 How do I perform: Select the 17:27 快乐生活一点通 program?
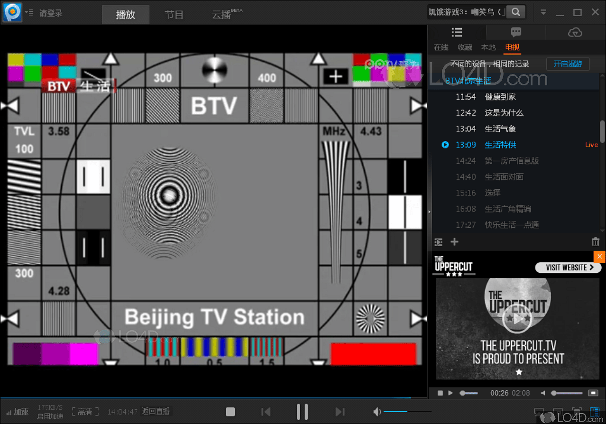(514, 225)
